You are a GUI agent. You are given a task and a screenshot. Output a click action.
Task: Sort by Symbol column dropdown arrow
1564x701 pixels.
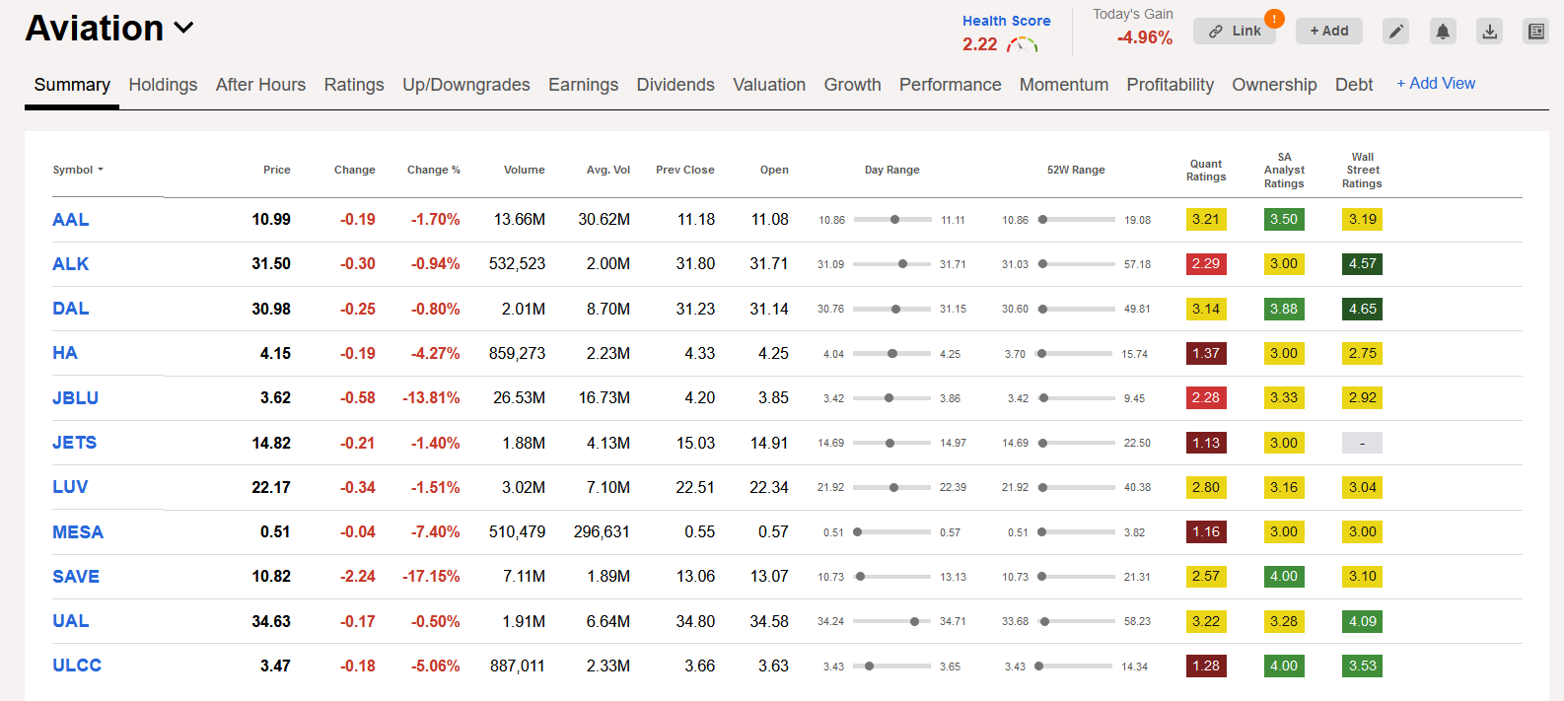tap(101, 170)
